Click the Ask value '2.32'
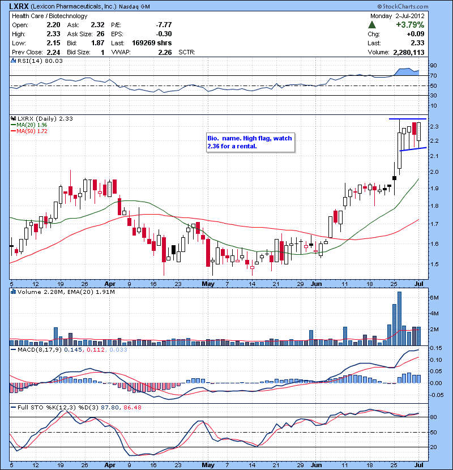453x470 pixels. point(98,25)
